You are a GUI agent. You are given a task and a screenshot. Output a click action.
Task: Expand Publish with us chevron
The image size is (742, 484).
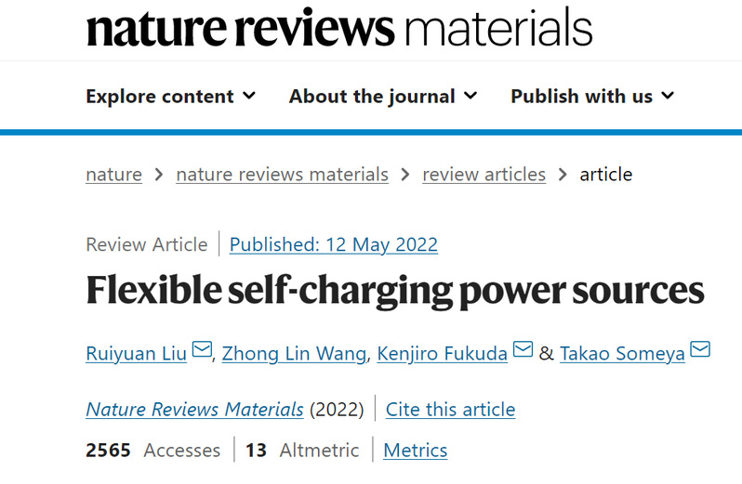point(668,96)
